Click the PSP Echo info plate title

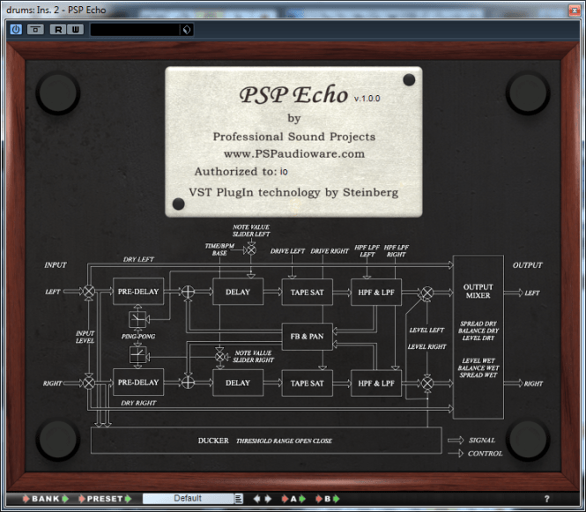pos(293,95)
